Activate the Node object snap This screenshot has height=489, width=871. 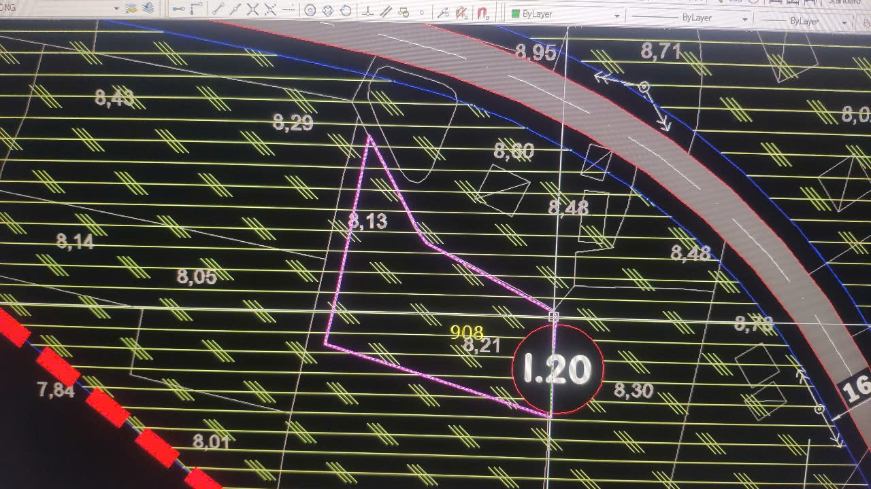(422, 12)
